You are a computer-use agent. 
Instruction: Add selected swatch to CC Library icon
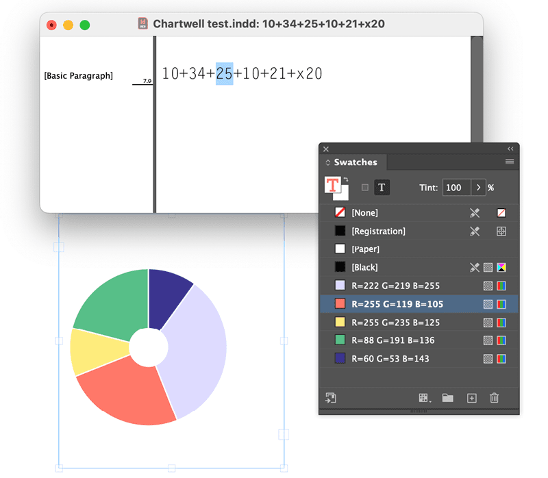point(331,398)
